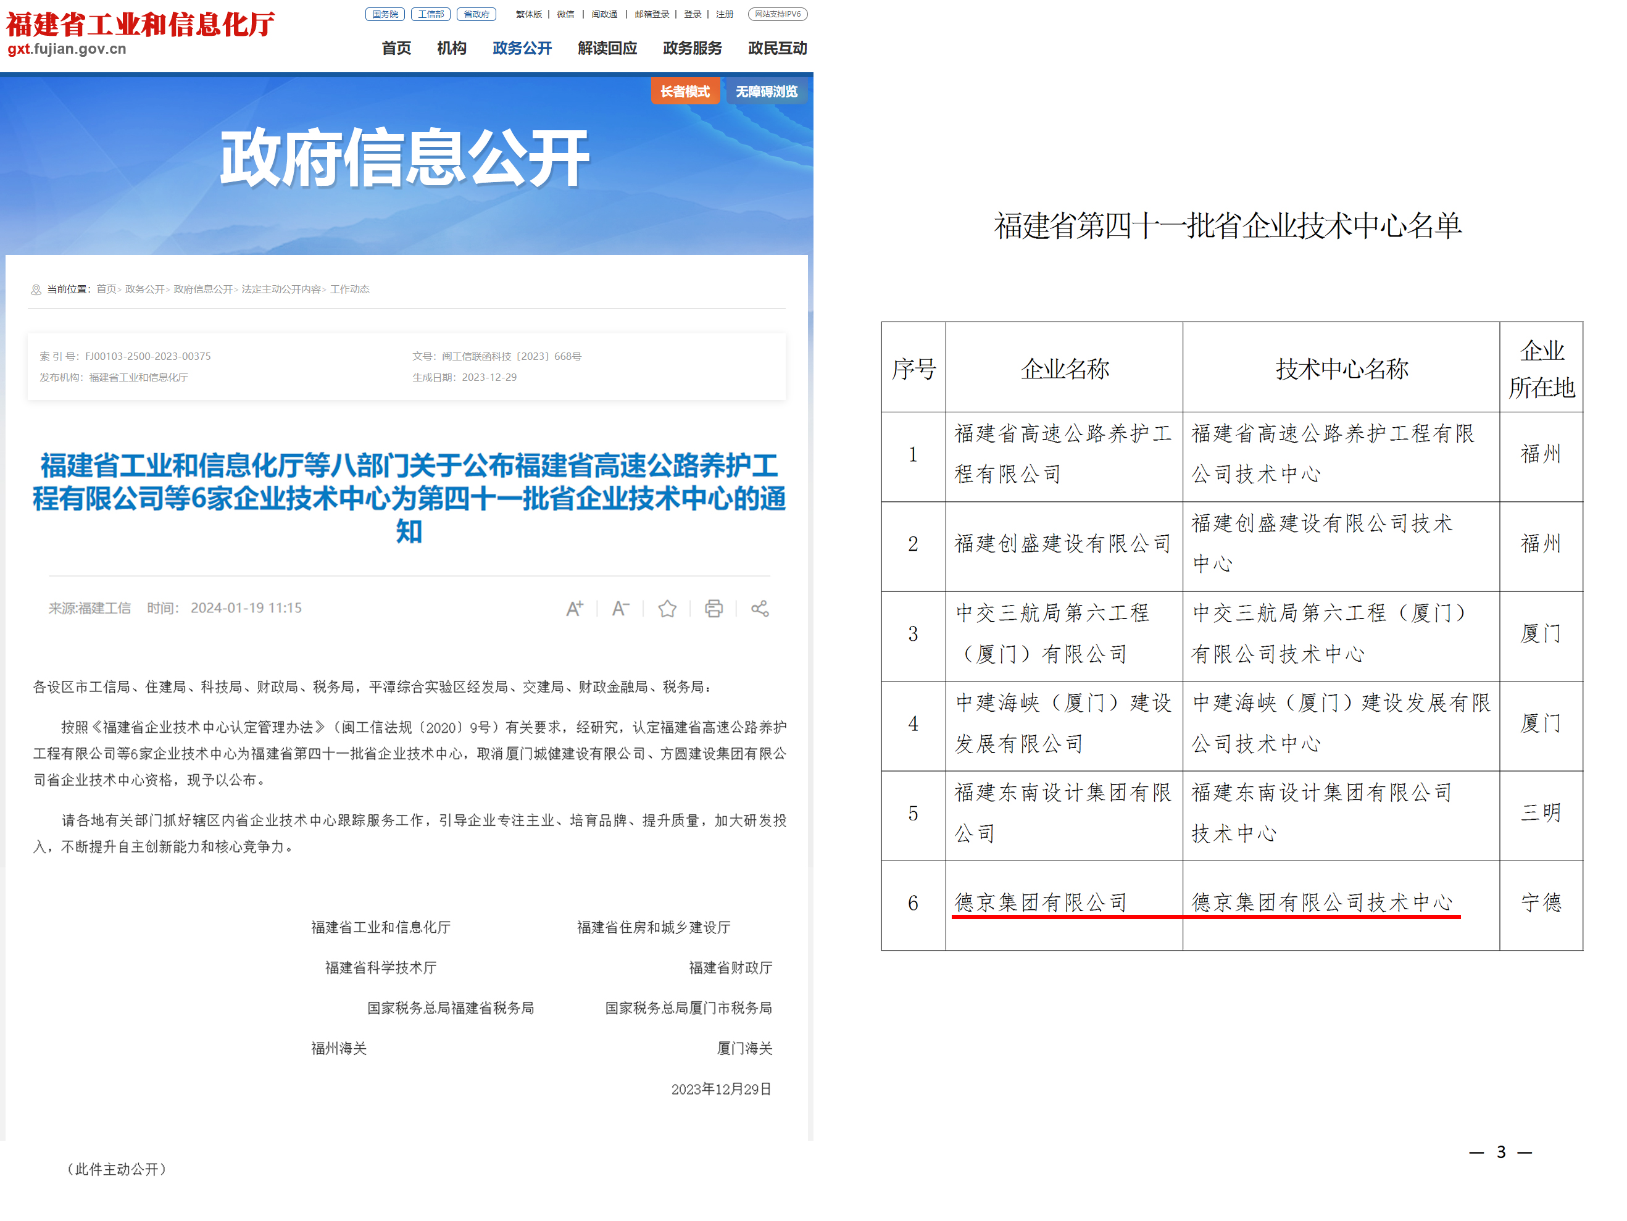The width and height of the screenshot is (1627, 1221).
Task: Click 登录 to sign in
Action: coord(691,14)
